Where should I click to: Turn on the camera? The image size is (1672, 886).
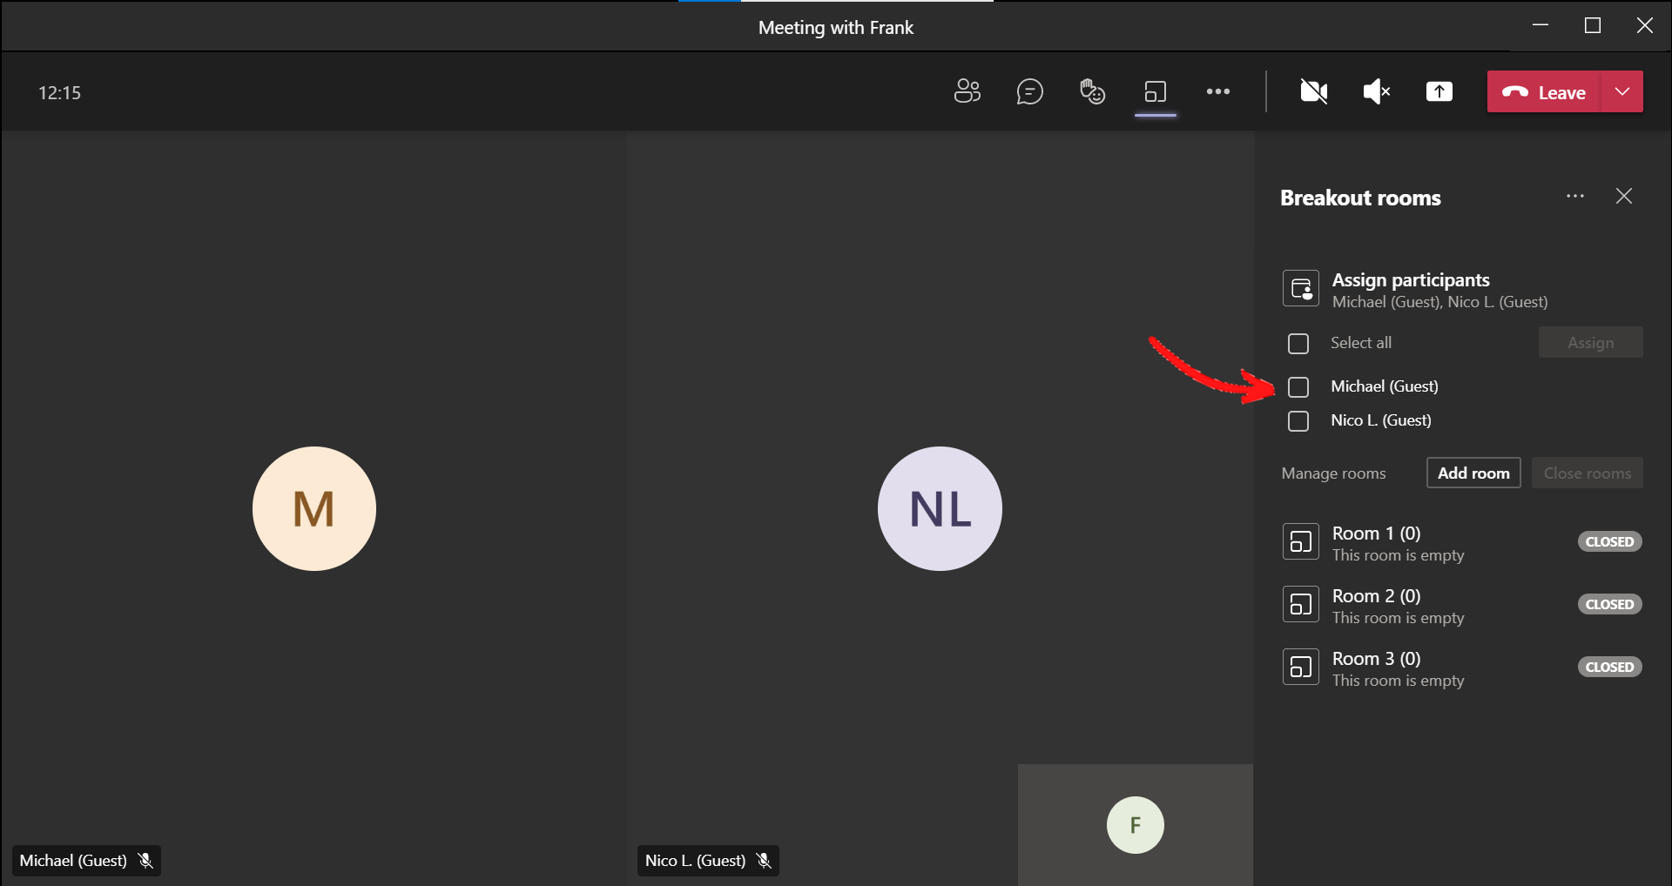1313,91
